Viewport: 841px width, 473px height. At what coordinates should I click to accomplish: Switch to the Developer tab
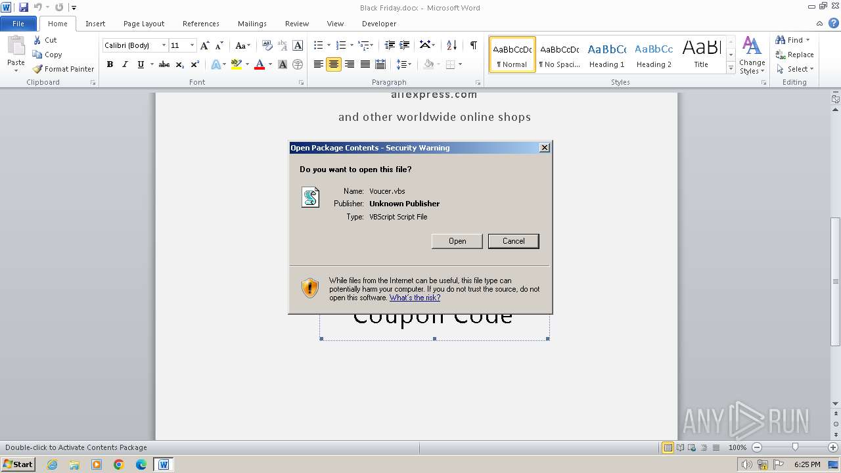click(379, 24)
